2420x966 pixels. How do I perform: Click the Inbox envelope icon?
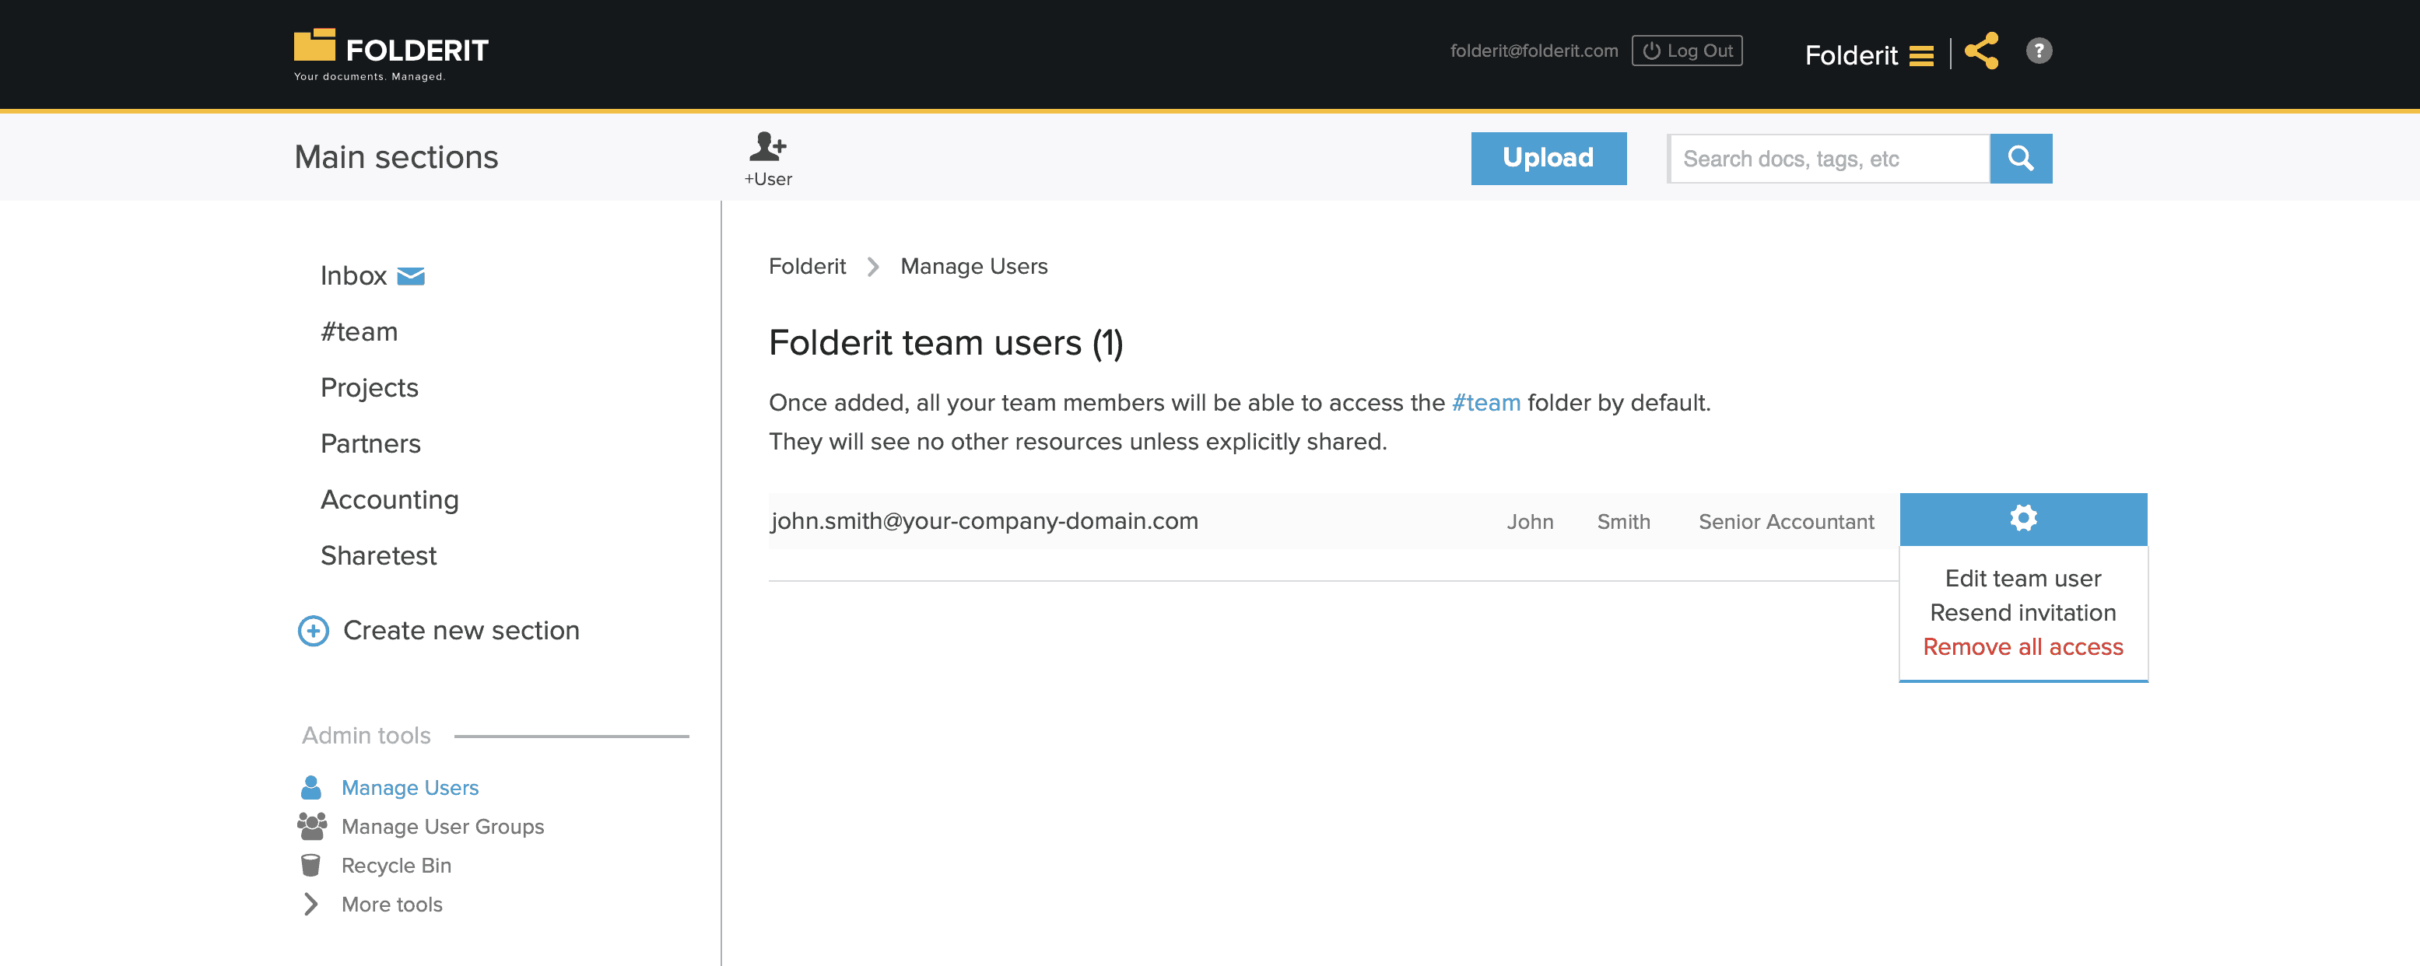click(x=411, y=276)
